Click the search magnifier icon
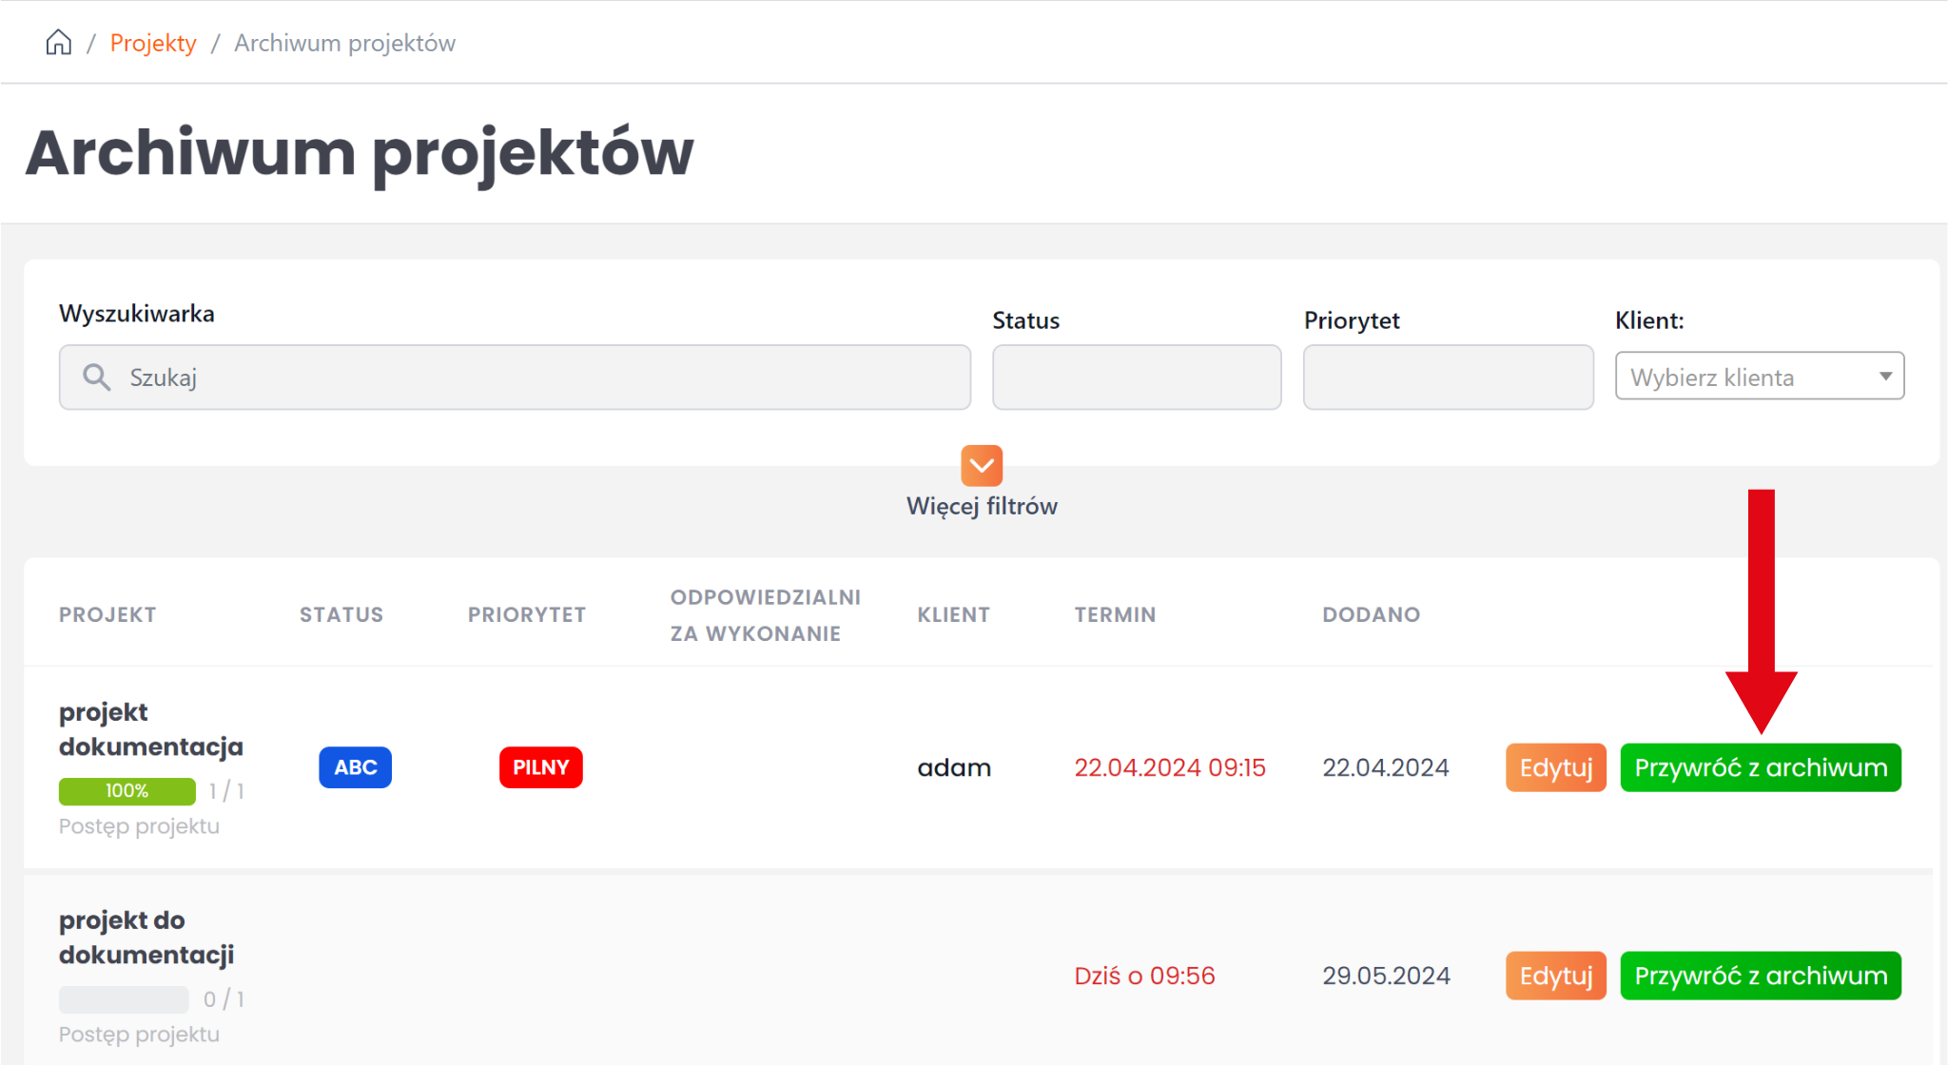The image size is (1948, 1065). tap(96, 378)
